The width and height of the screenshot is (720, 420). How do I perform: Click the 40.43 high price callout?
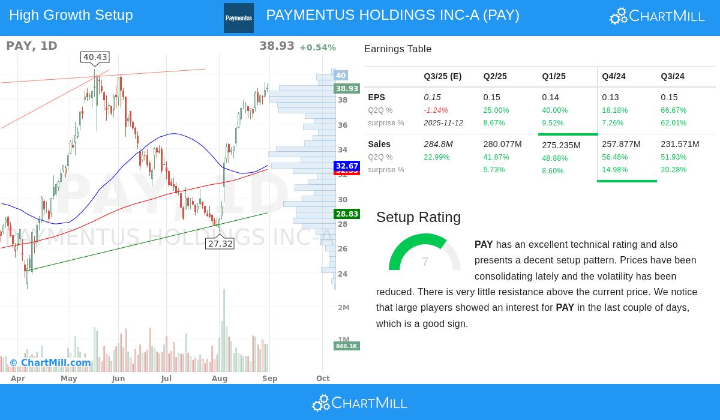[x=95, y=57]
